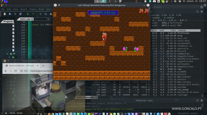
Task: Open the volume speaker tray icon
Action: [175, 1]
